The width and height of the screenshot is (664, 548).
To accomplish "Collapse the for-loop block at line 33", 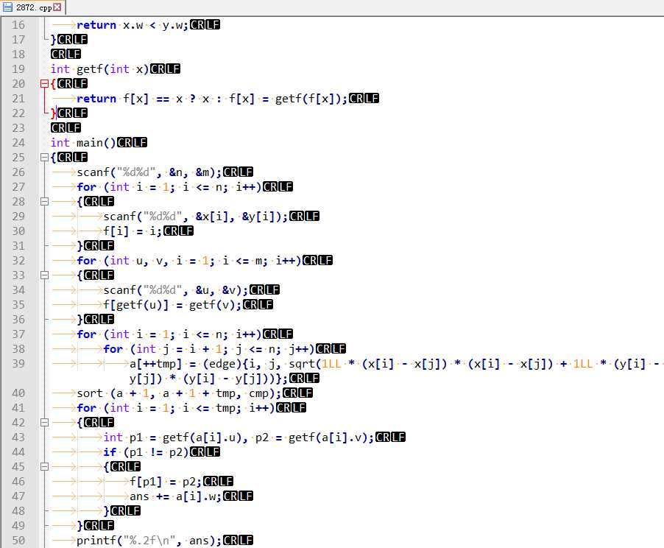I will (44, 275).
